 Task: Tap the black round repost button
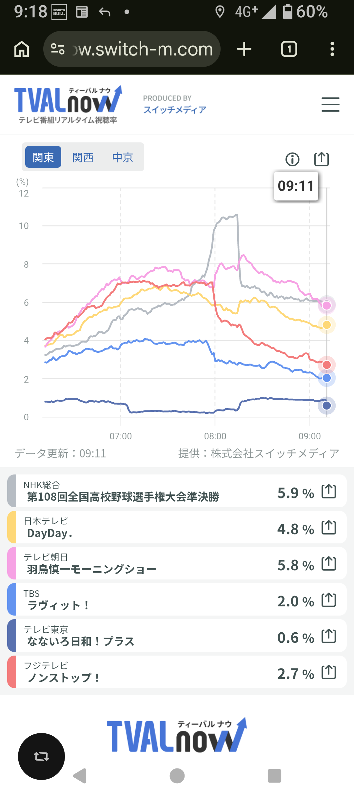pyautogui.click(x=41, y=756)
